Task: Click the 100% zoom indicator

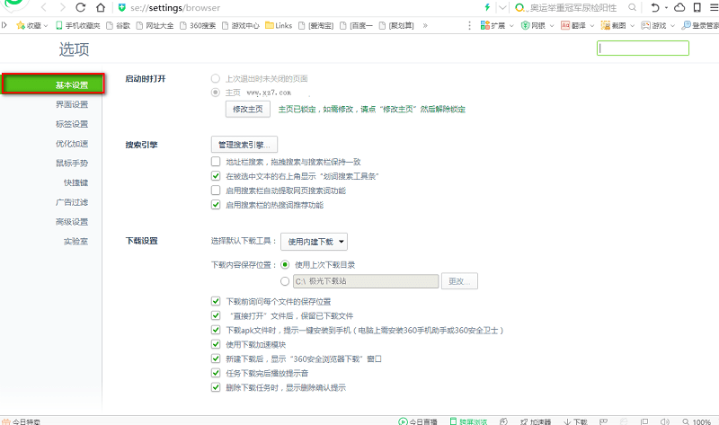Action: (697, 421)
